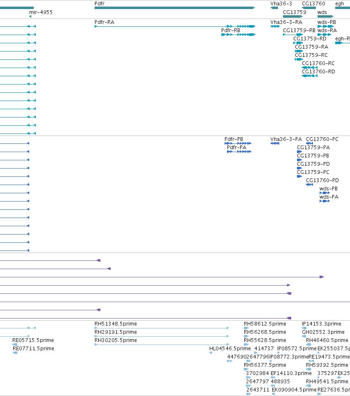
Task: Click the CG13759-PA protein label
Action: click(313, 147)
